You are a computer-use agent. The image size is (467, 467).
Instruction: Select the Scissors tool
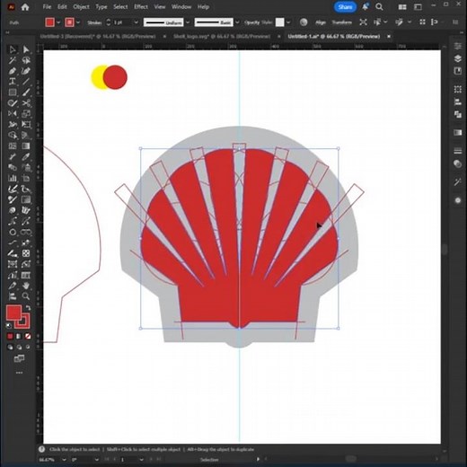[x=26, y=103]
